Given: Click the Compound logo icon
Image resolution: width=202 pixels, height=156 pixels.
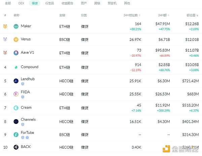Looking at the screenshot, I should click(x=16, y=67).
